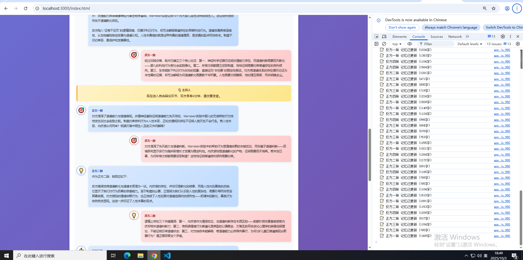The width and height of the screenshot is (523, 260).
Task: Click the 主持人 microphone icon
Action: pyautogui.click(x=180, y=90)
